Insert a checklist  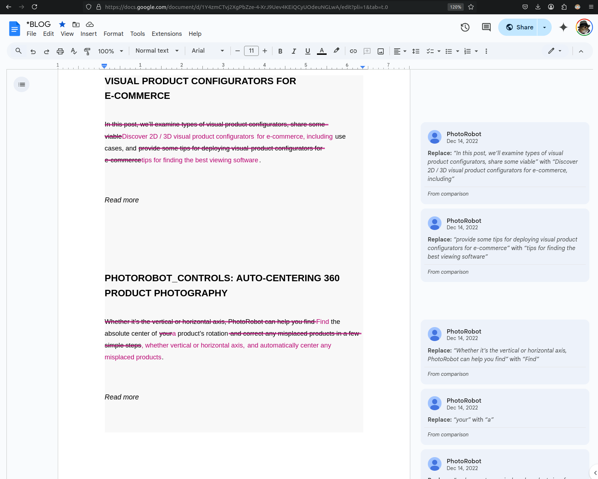(430, 51)
